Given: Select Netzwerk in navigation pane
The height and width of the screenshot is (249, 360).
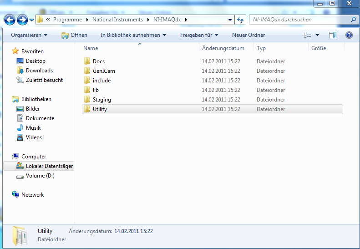Looking at the screenshot, I should point(32,195).
